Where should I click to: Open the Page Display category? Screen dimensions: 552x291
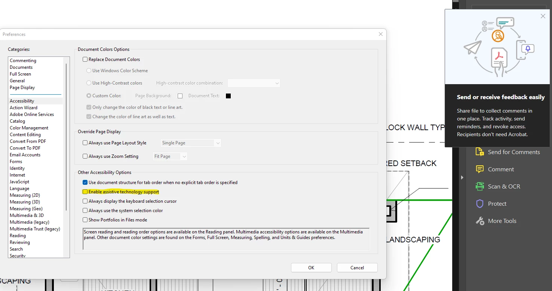(22, 88)
